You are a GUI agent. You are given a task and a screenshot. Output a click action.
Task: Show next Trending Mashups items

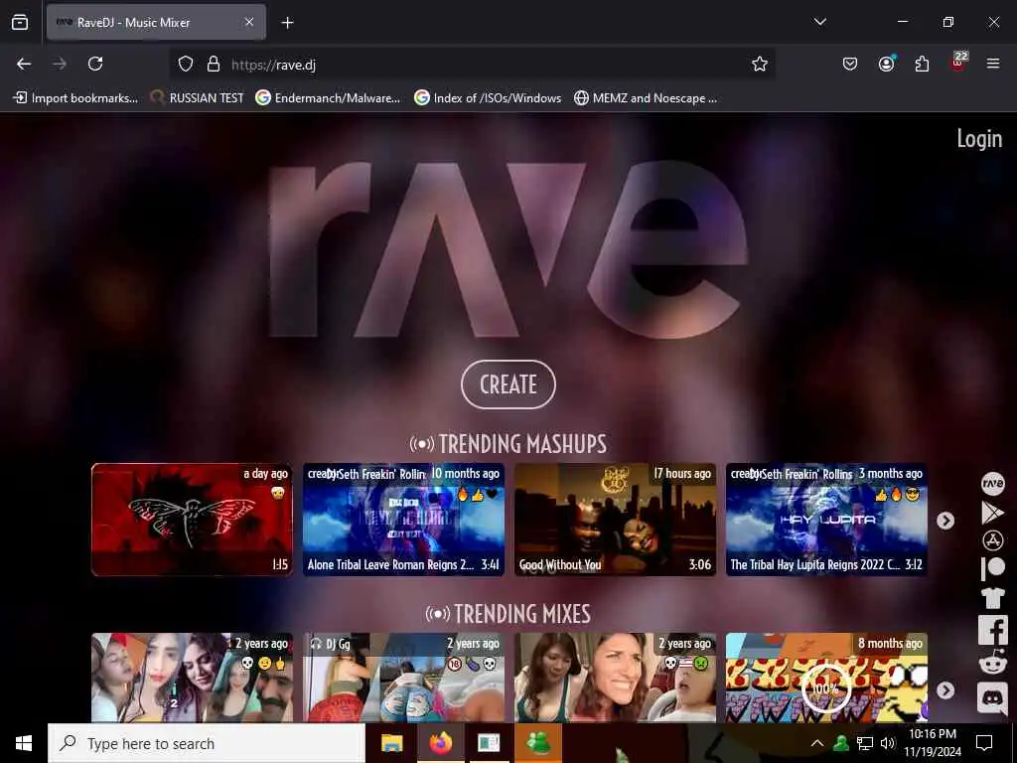(945, 521)
